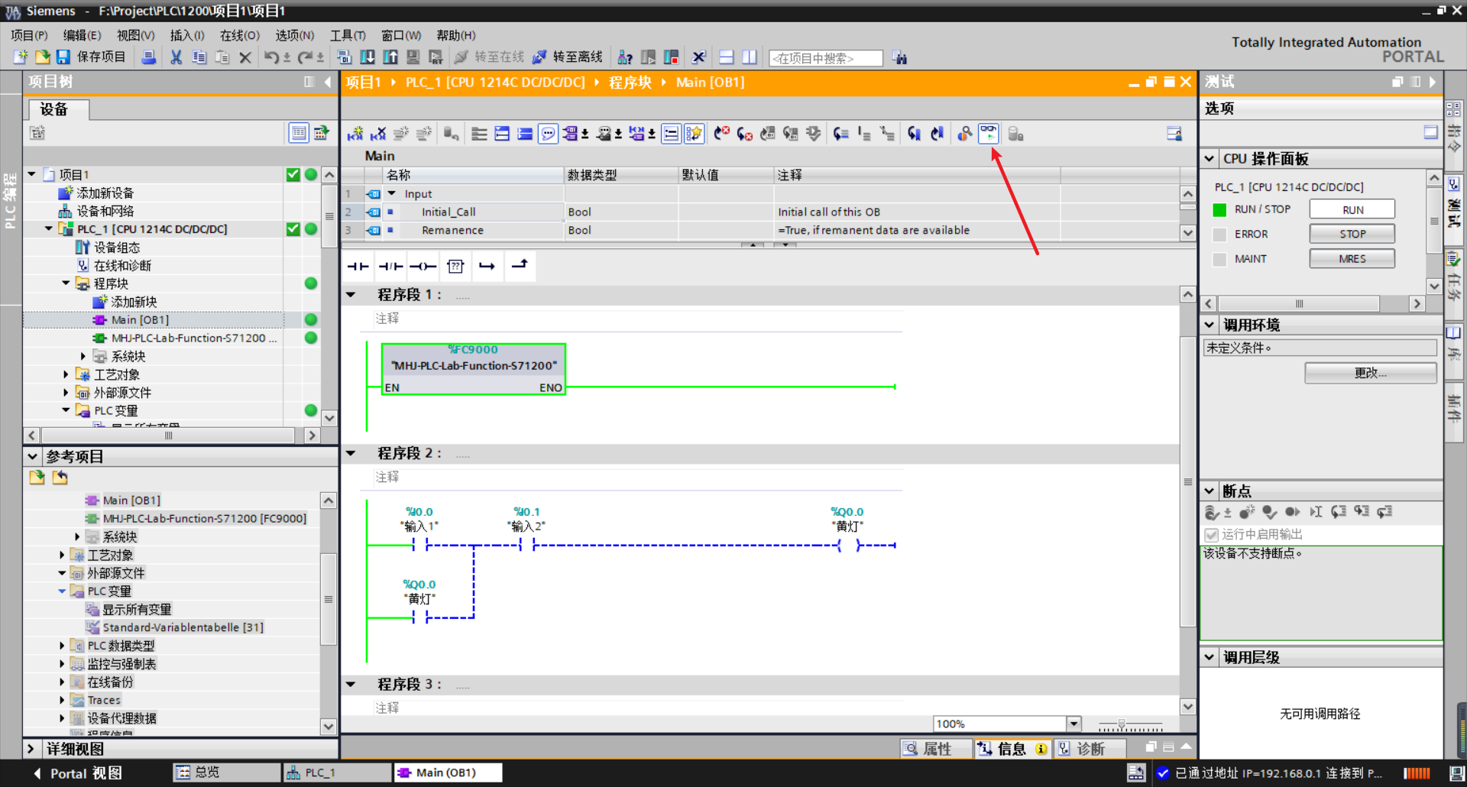This screenshot has width=1467, height=787.
Task: Switch to the 诊断 tab at bottom
Action: [1090, 749]
